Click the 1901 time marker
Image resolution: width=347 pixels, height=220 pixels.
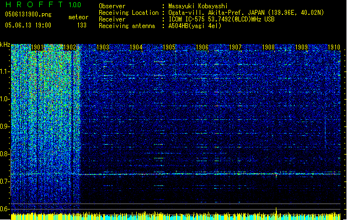(x=37, y=47)
